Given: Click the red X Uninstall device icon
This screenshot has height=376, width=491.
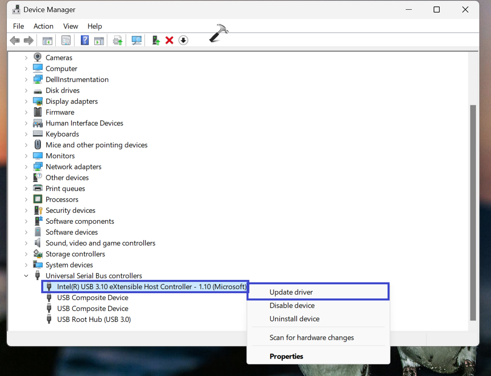Looking at the screenshot, I should point(170,40).
